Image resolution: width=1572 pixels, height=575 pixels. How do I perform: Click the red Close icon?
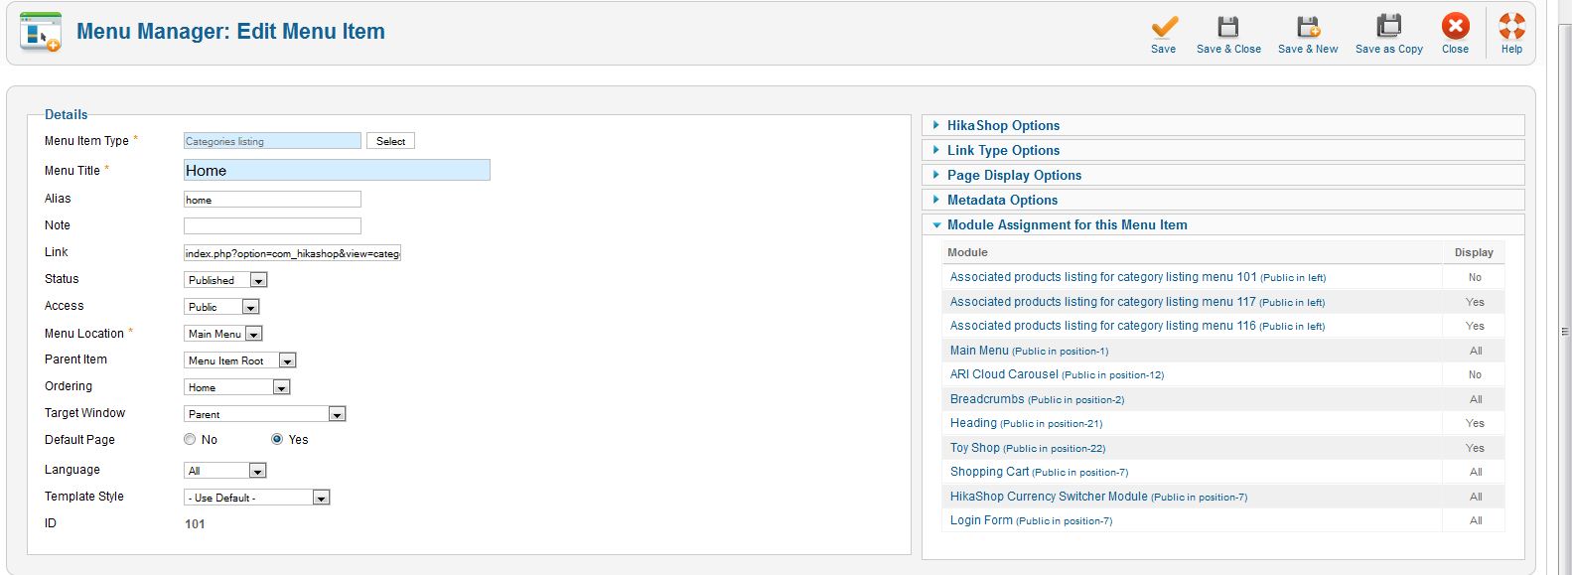(x=1456, y=27)
